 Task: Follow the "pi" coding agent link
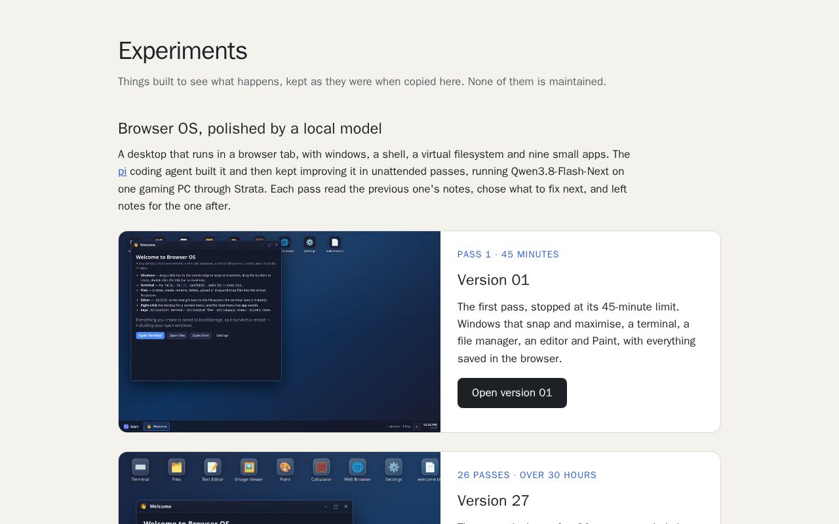click(x=122, y=172)
